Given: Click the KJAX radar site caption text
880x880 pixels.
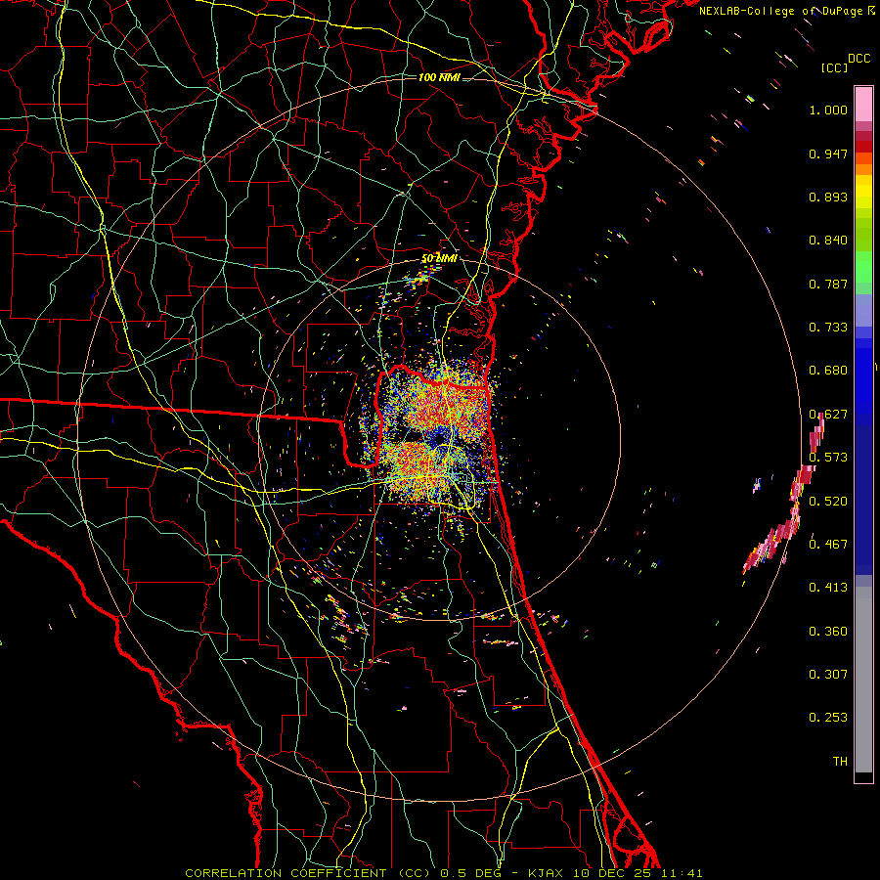Looking at the screenshot, I should point(546,873).
